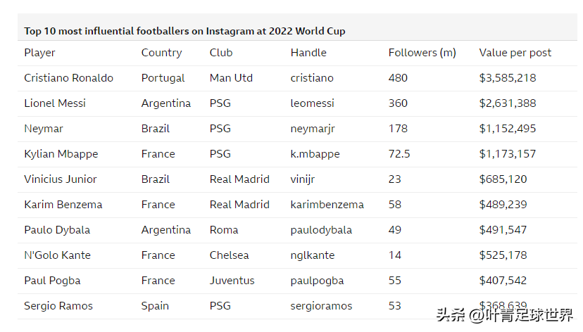583x332 pixels.
Task: Click Ronaldo's $3,585,218 value per post
Action: [x=508, y=78]
